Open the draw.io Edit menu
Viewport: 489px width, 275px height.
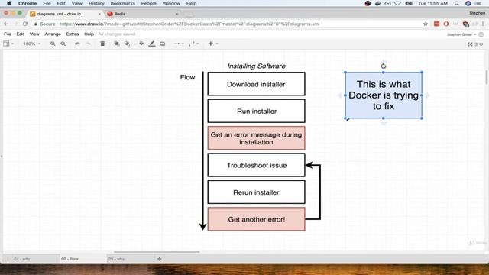pyautogui.click(x=21, y=34)
